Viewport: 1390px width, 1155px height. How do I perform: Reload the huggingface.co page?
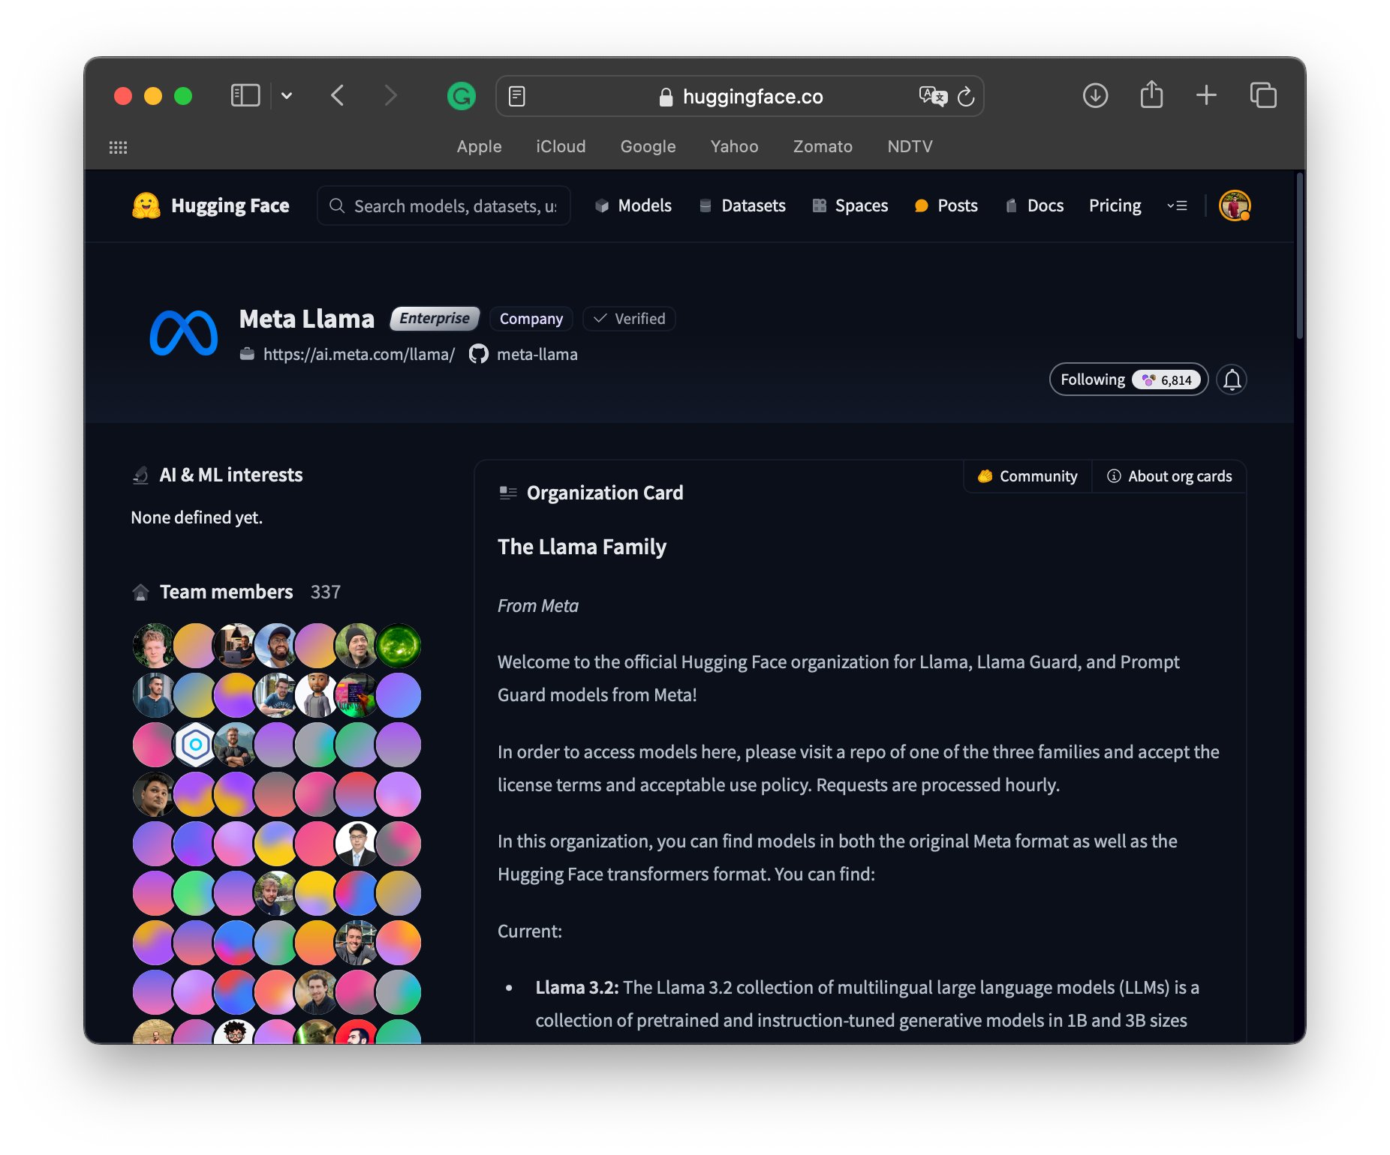(966, 96)
